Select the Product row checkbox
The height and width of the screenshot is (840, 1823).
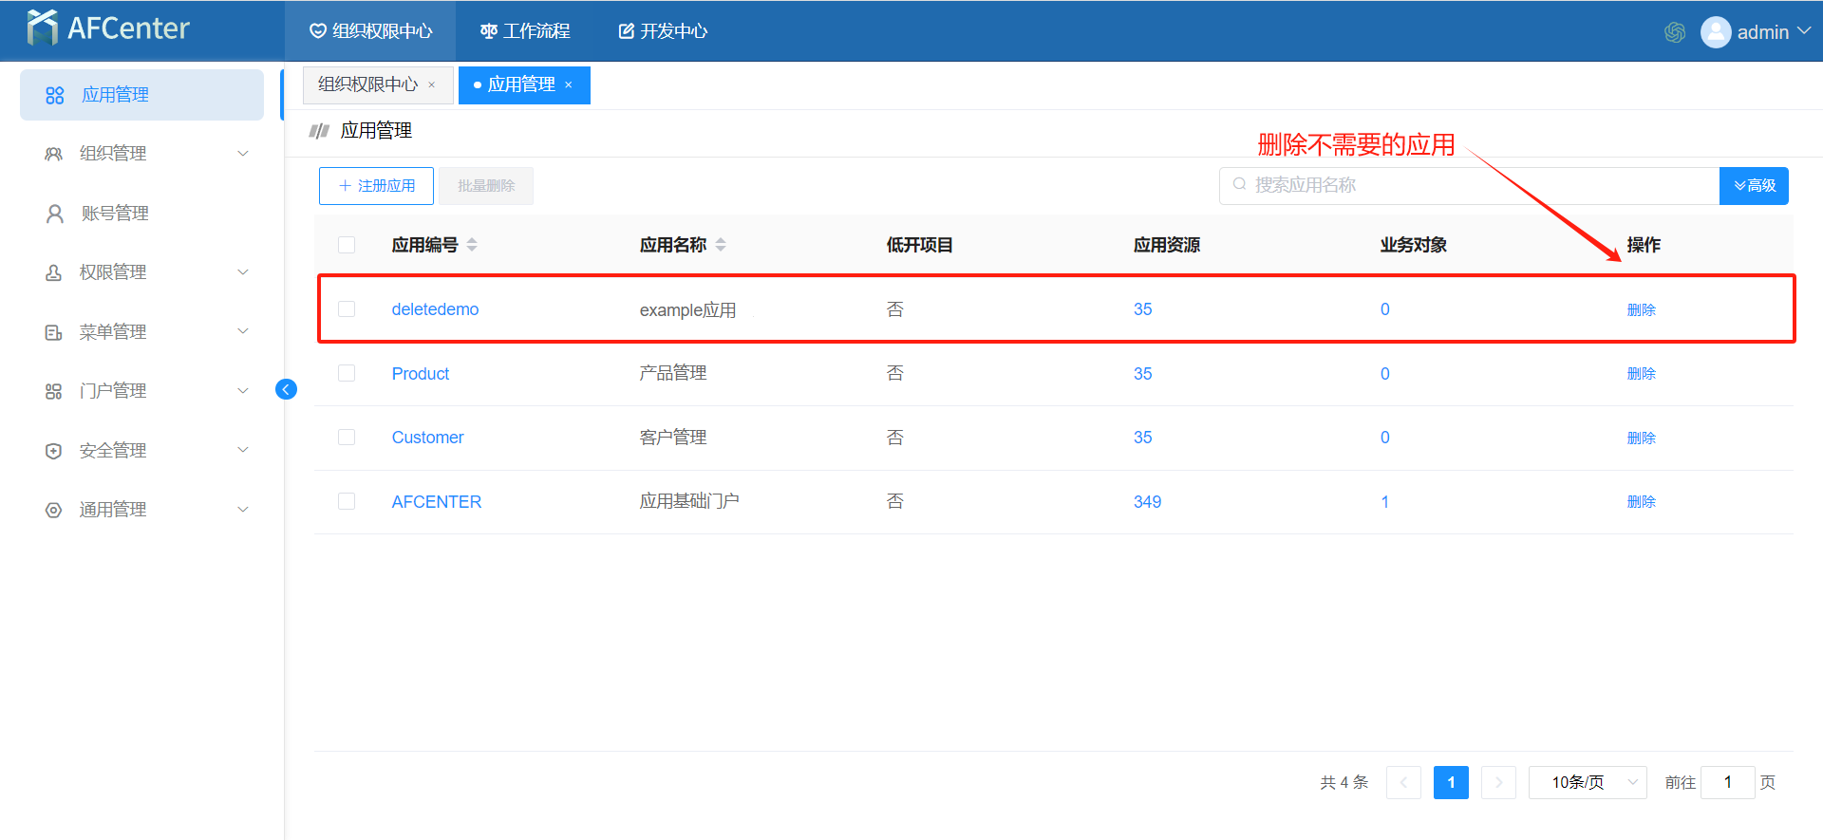coord(347,373)
